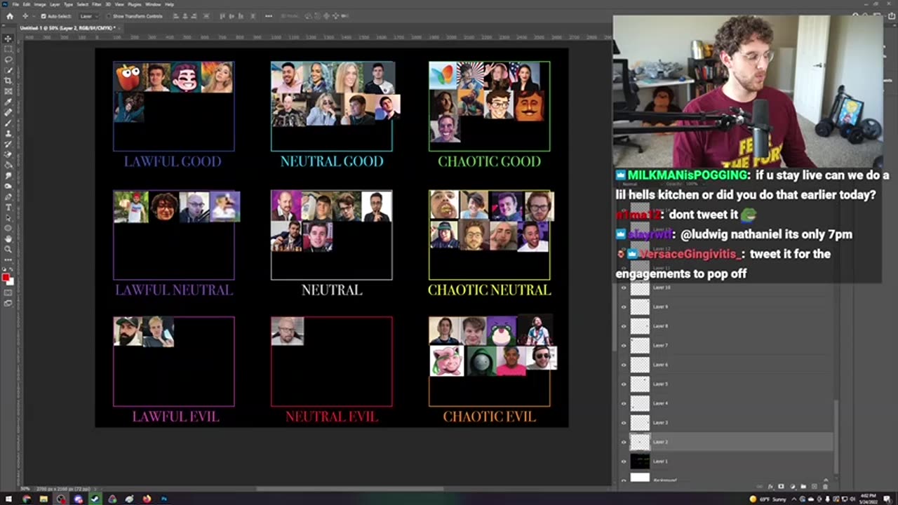The width and height of the screenshot is (898, 505).
Task: Select the Brush tool
Action: [8, 121]
